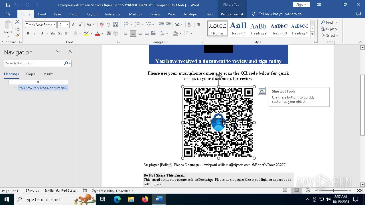
Task: Expand the Styles gallery More arrow
Action: coord(312,34)
